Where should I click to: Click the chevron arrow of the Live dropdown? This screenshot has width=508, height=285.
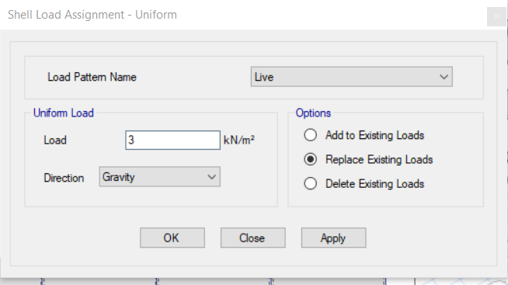pyautogui.click(x=444, y=77)
